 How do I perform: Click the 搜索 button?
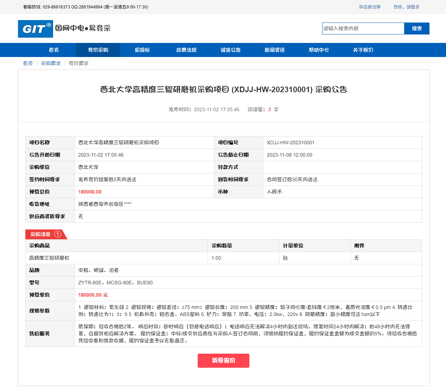(417, 29)
